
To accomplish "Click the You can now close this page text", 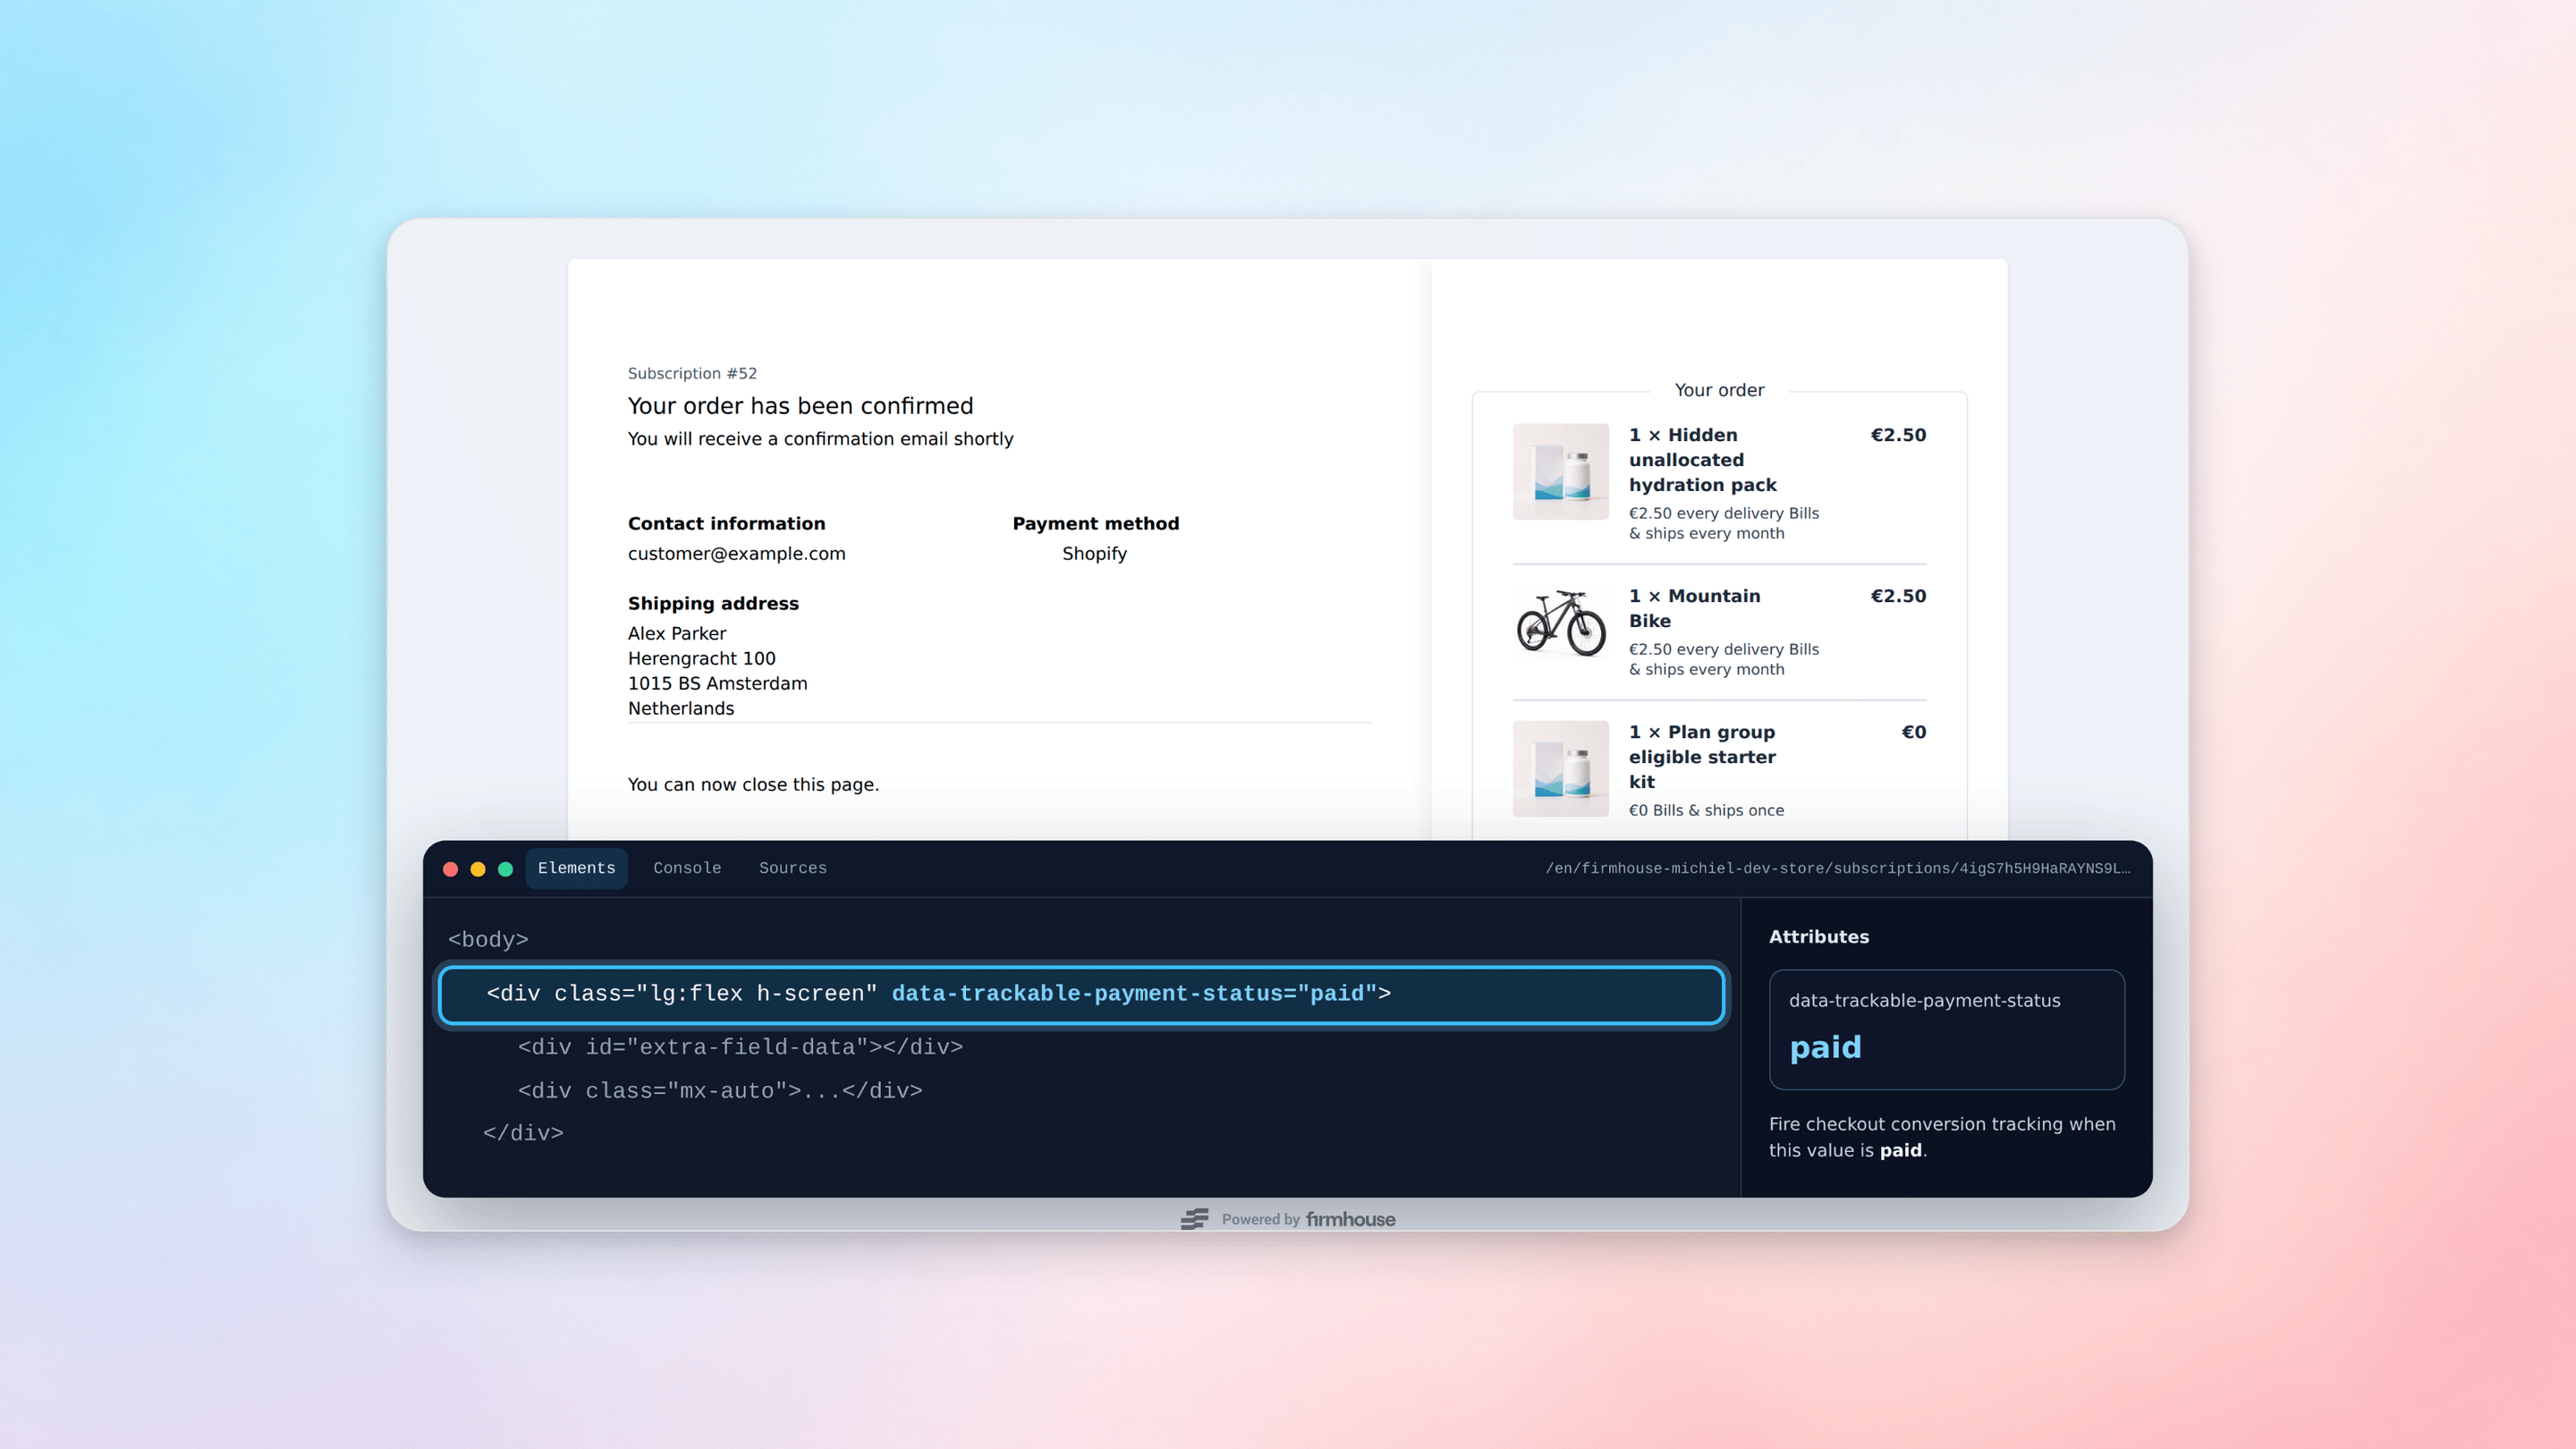I will [753, 784].
